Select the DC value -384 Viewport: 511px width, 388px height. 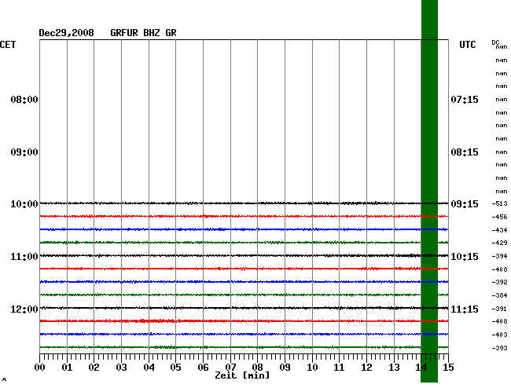tap(499, 295)
